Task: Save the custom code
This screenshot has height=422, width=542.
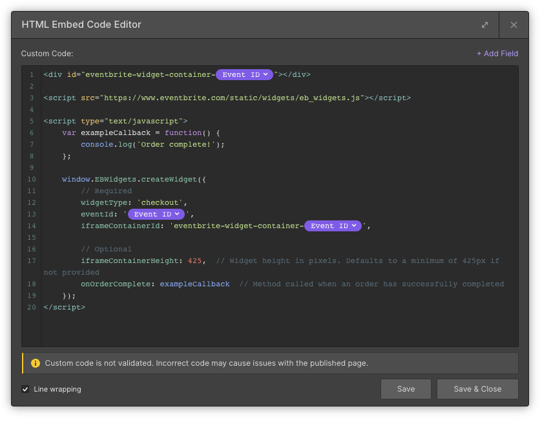Action: (x=406, y=389)
